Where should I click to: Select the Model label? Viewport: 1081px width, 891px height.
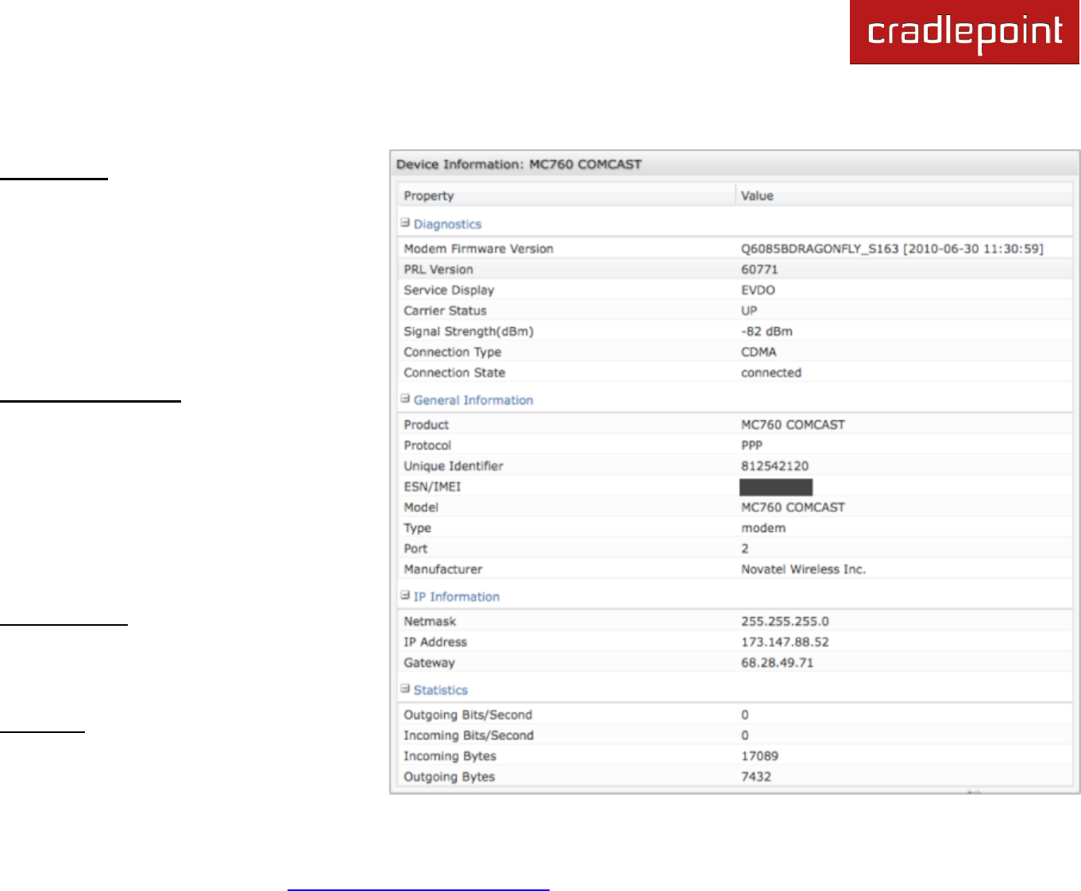click(421, 507)
